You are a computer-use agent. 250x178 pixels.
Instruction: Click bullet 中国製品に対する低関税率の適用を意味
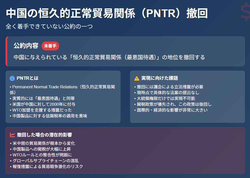(49, 116)
